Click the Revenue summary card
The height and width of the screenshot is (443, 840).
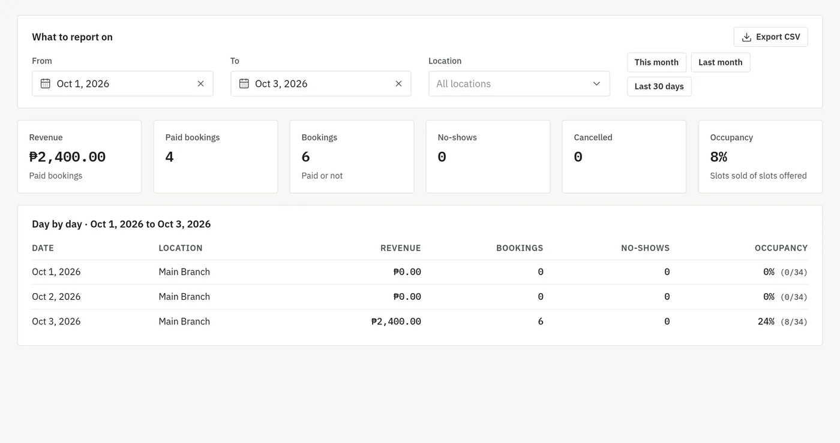pyautogui.click(x=79, y=156)
